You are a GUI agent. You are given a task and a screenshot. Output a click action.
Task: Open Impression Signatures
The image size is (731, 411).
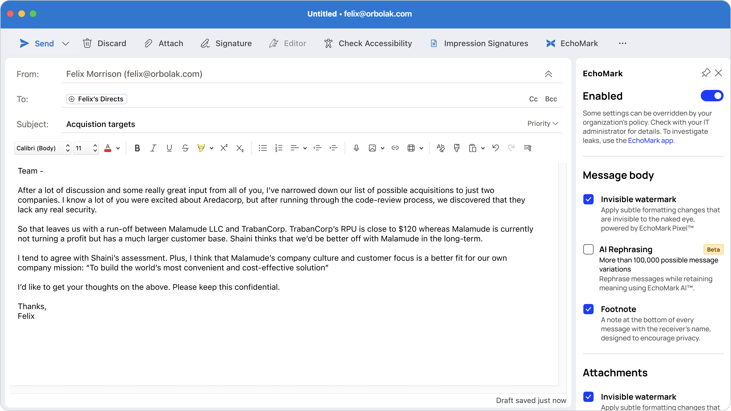[x=479, y=43]
